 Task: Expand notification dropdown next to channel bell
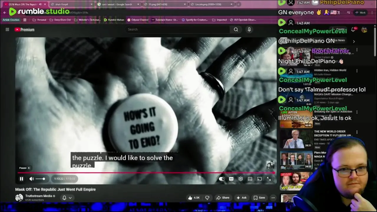(70, 198)
